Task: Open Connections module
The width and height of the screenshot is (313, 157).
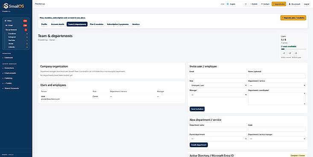Action: [x=9, y=68]
